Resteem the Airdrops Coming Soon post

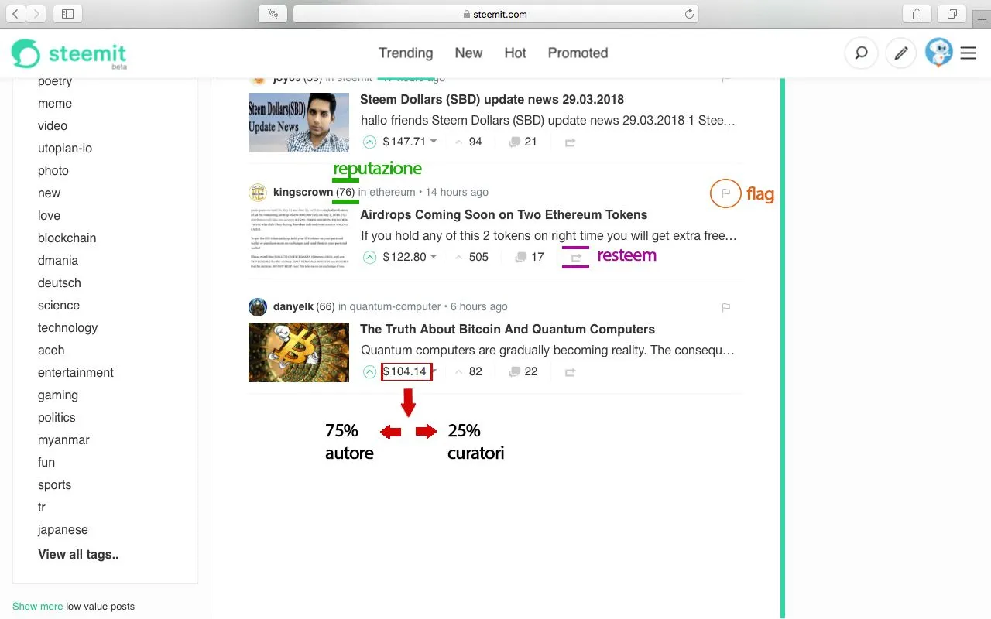[576, 258]
